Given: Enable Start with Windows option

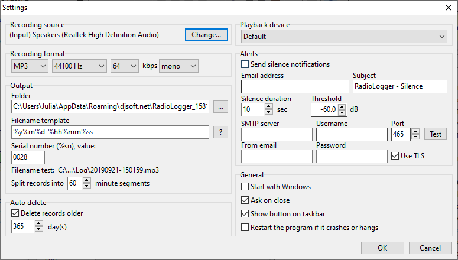Looking at the screenshot, I should (x=245, y=187).
